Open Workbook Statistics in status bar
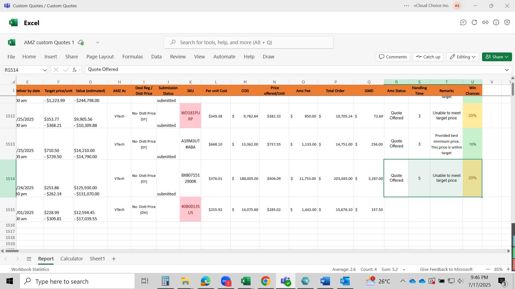515x289 pixels. pyautogui.click(x=30, y=269)
